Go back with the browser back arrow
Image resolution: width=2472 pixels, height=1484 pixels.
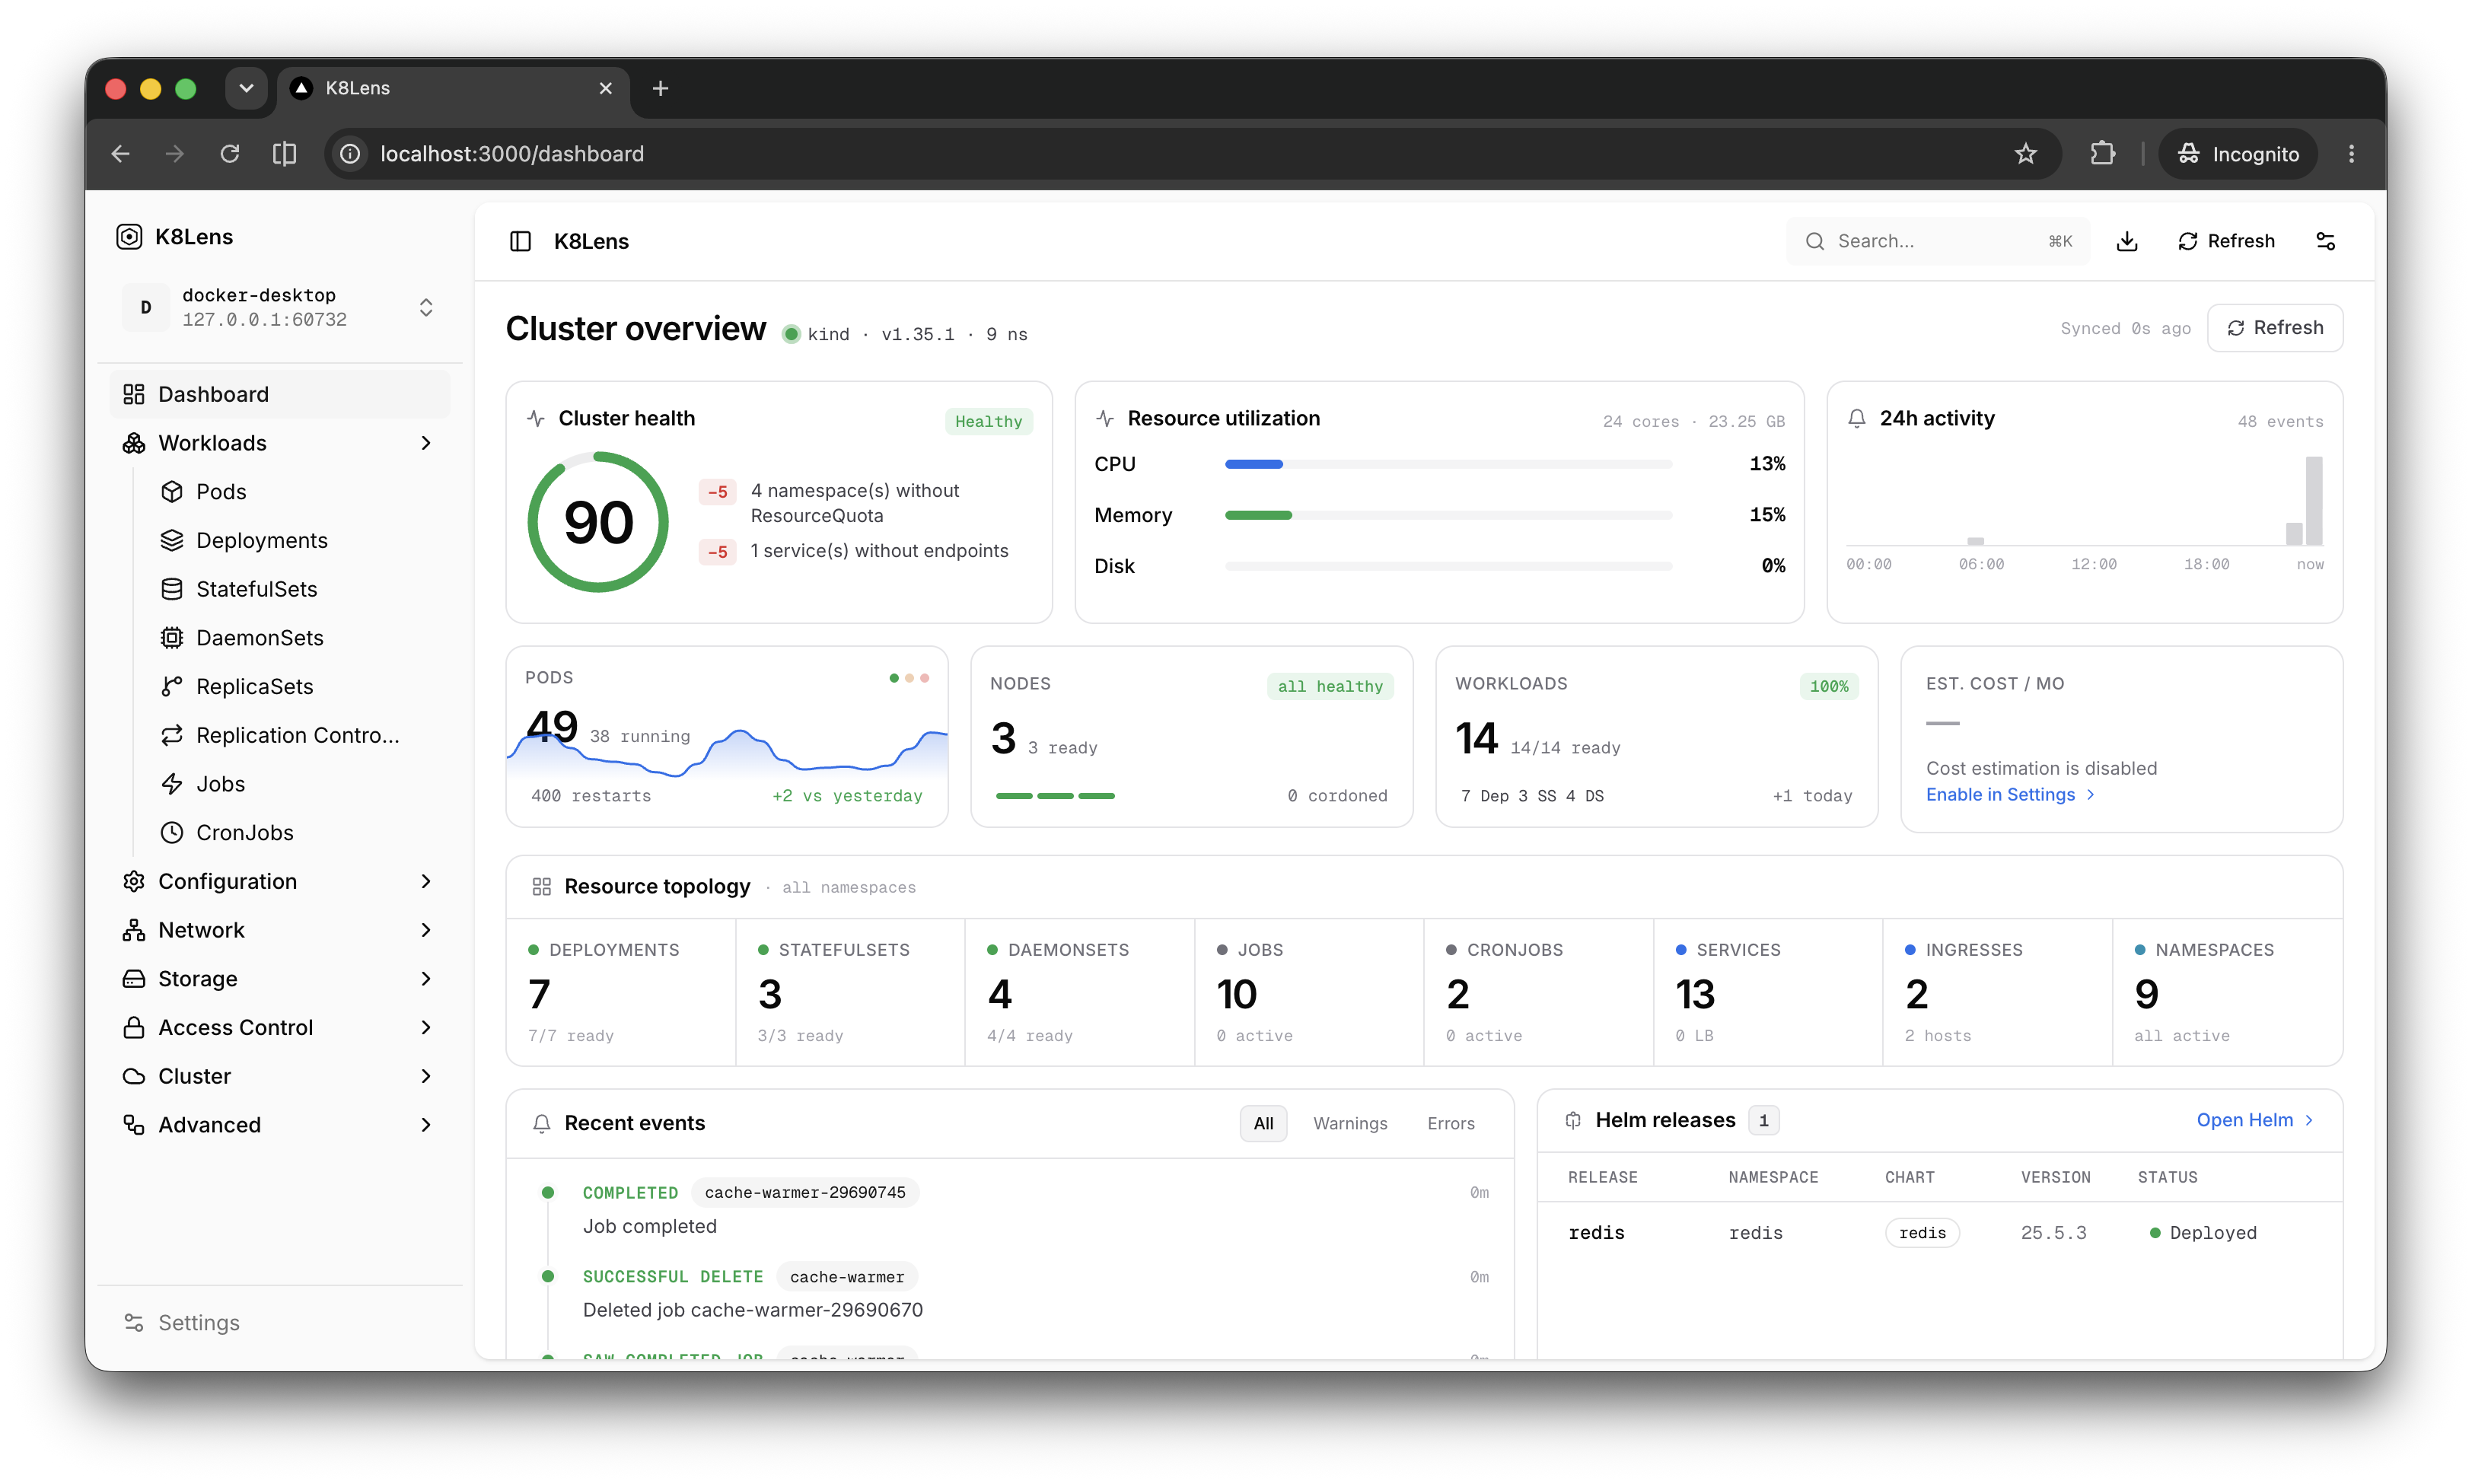[120, 153]
